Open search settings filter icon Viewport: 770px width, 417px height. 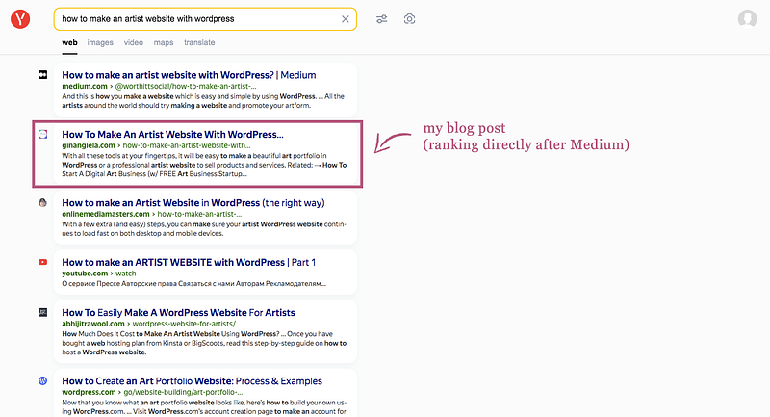point(381,19)
